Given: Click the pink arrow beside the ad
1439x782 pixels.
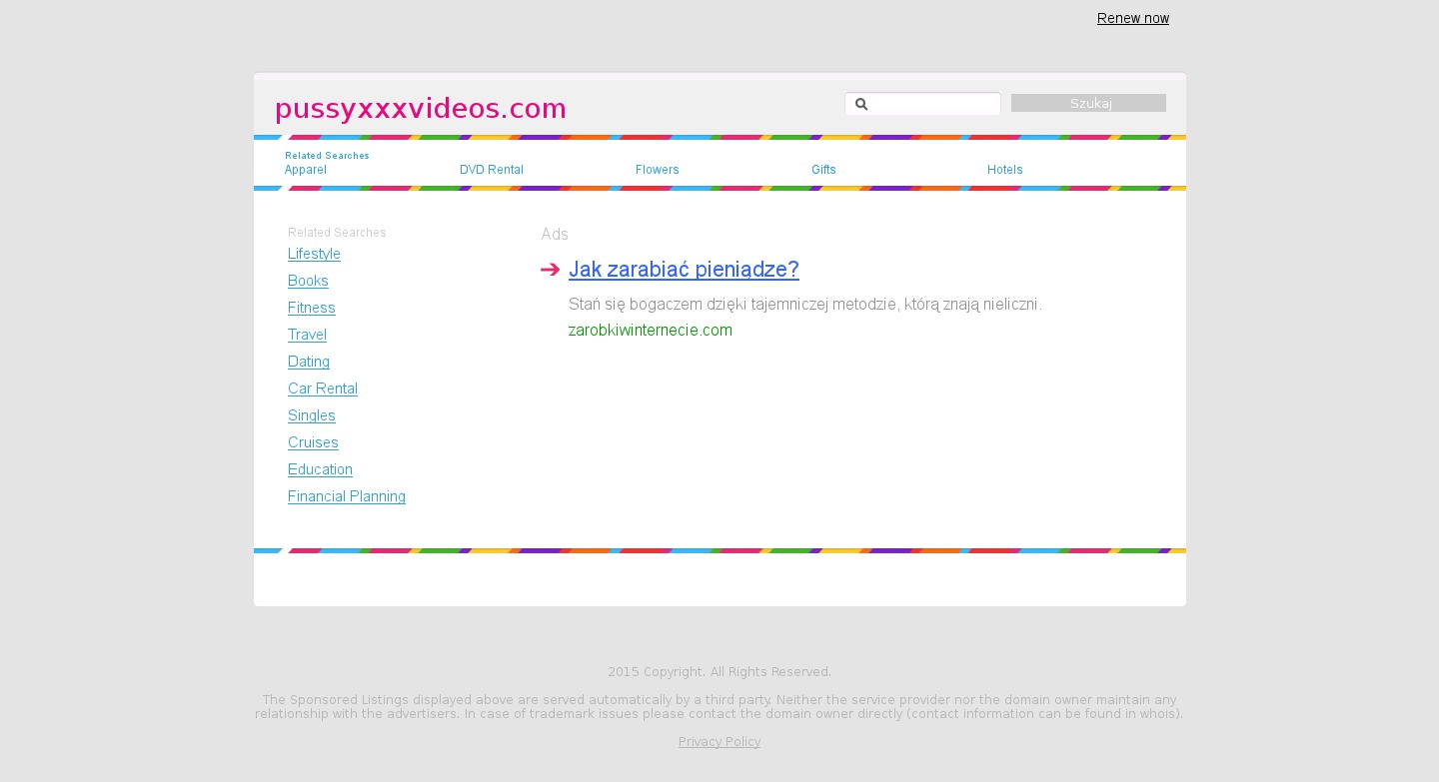Looking at the screenshot, I should [x=550, y=270].
